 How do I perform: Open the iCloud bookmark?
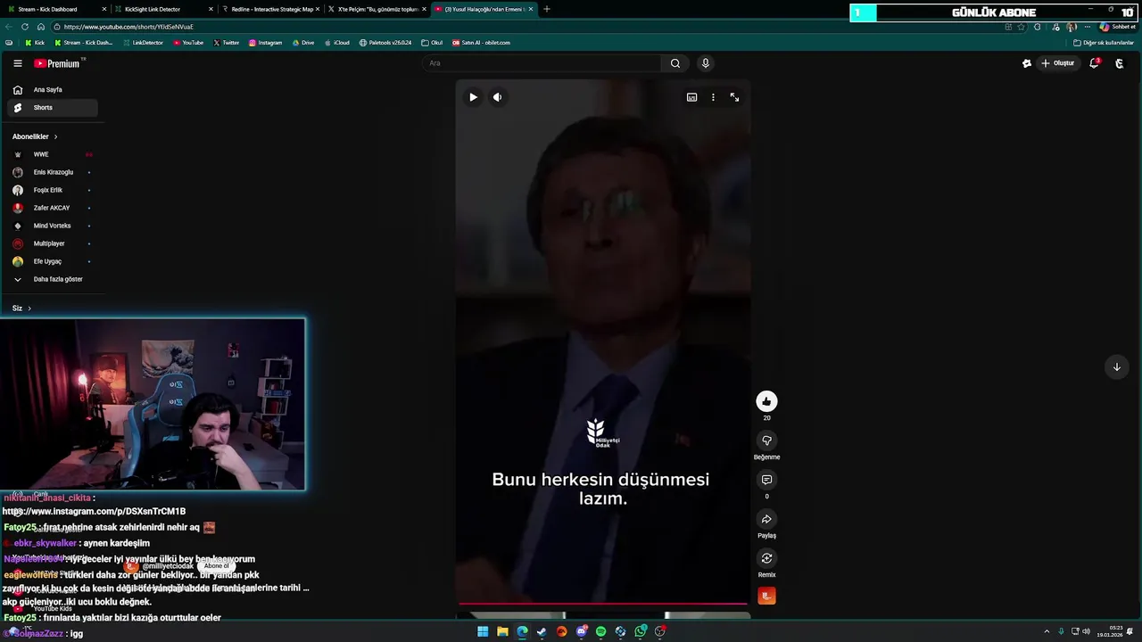pos(336,43)
